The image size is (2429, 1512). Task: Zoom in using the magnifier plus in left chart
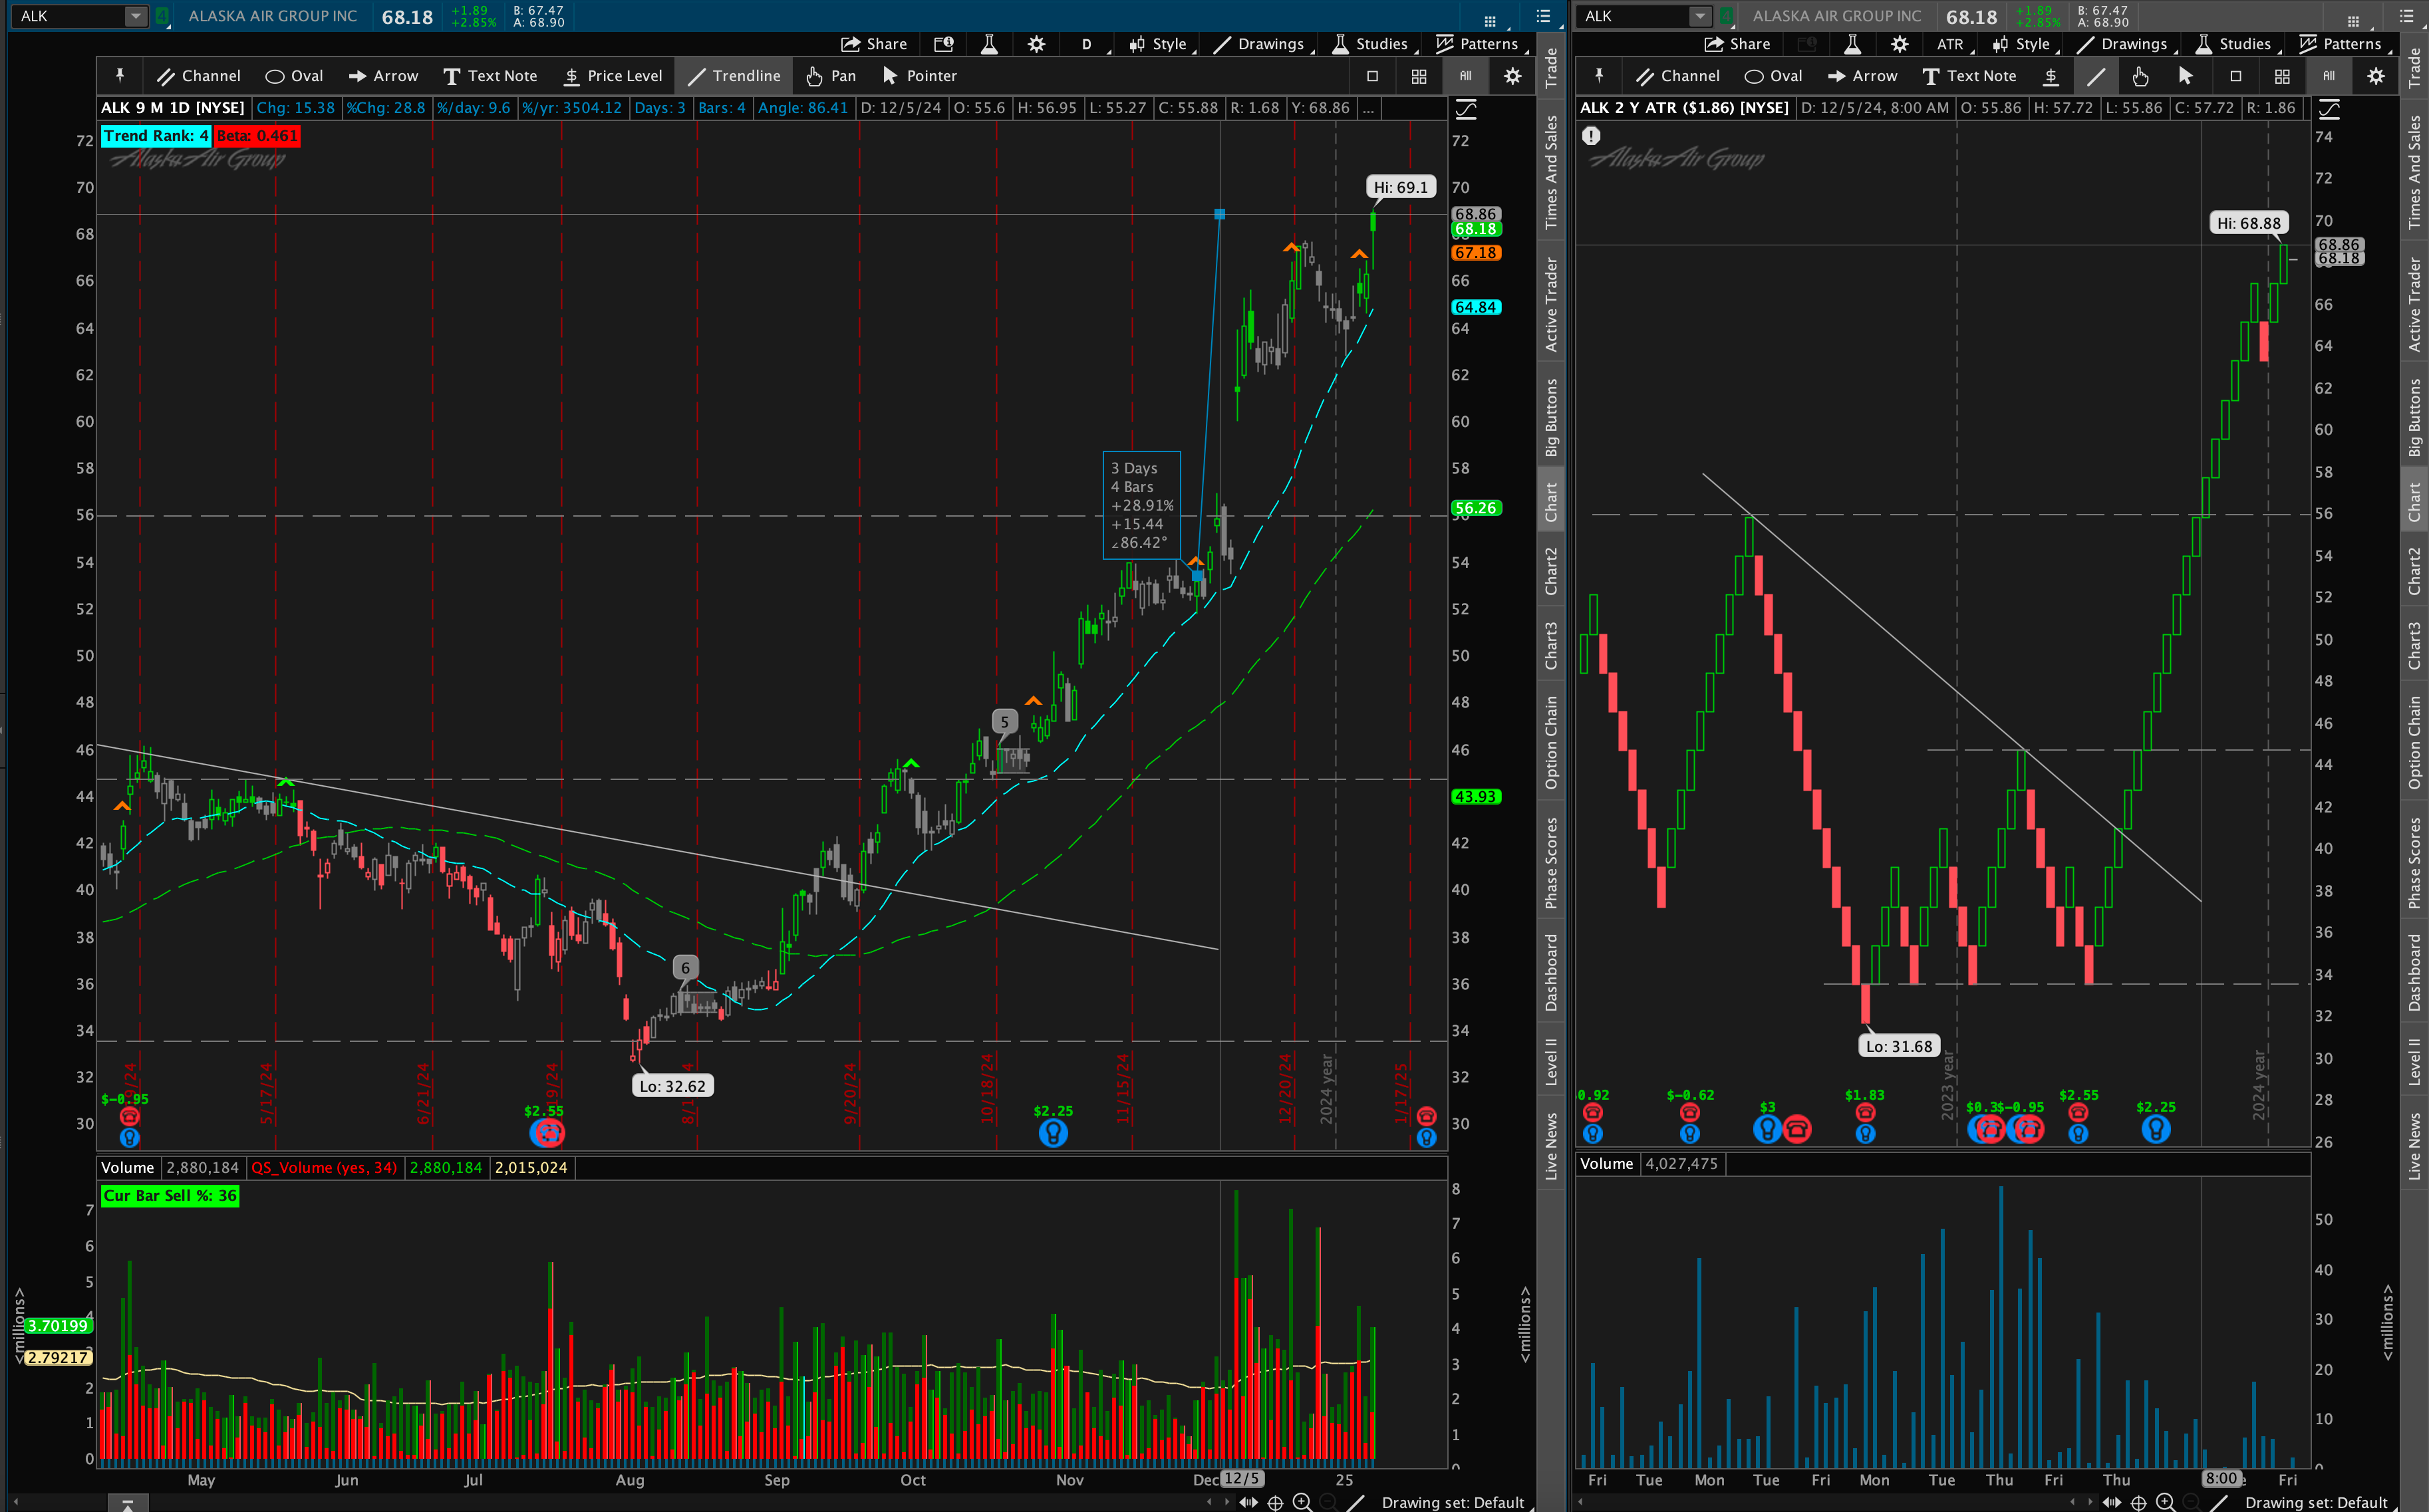(x=1302, y=1502)
